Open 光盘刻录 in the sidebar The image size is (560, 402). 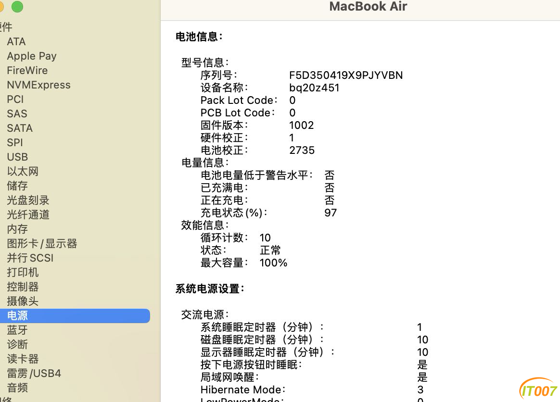click(28, 201)
